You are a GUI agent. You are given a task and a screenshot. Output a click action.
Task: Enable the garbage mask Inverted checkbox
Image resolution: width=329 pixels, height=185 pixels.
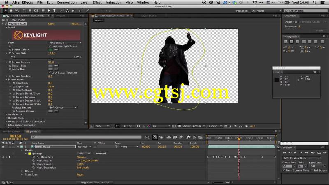pos(95,153)
